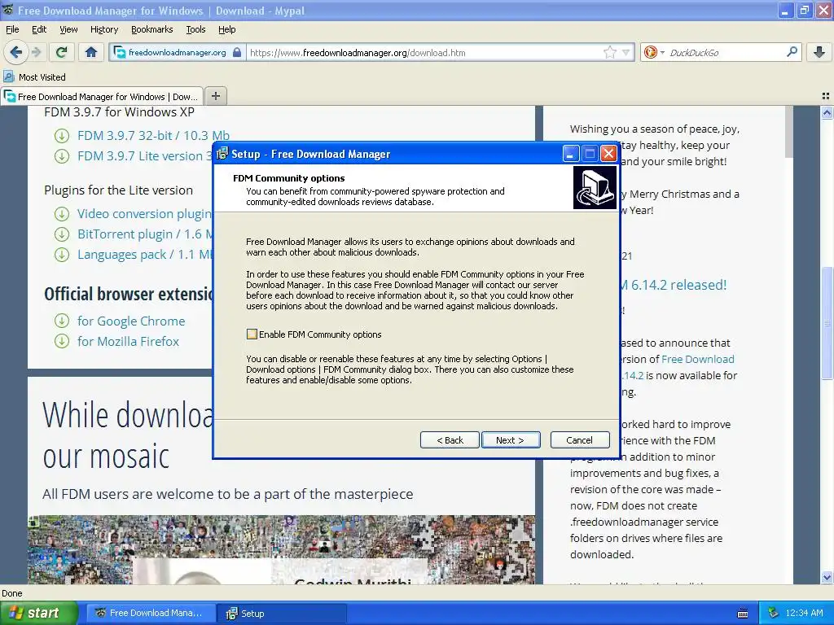This screenshot has height=625, width=834.
Task: Open the list all tabs icon
Action: pos(826,96)
